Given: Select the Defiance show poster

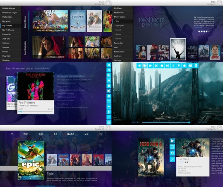Looking at the screenshot, I should pos(204,52).
